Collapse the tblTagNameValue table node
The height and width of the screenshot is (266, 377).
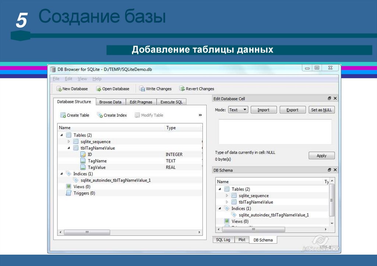[69, 148]
